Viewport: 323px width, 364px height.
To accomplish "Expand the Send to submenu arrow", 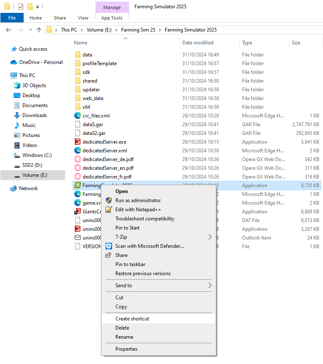I will (210, 285).
